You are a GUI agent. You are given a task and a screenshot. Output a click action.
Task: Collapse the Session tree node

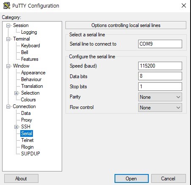pyautogui.click(x=8, y=25)
